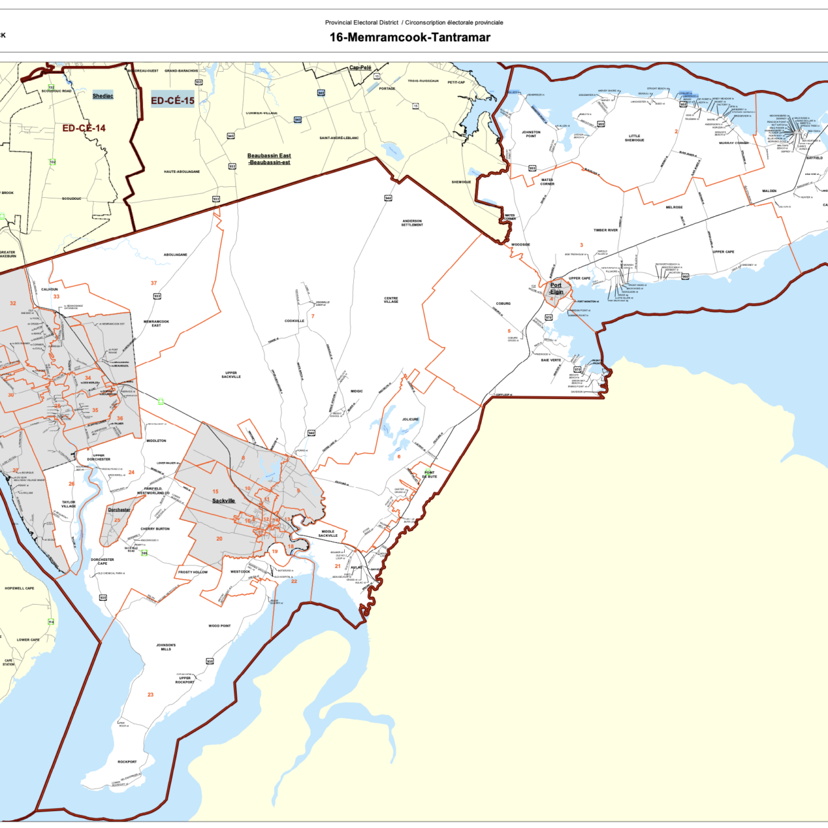Click the CALHOUN label
Image resolution: width=828 pixels, height=828 pixels.
click(x=50, y=290)
